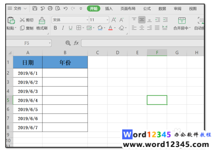Open the name box dropdown arrow
Screen dimensions: 213x151
(x=50, y=43)
